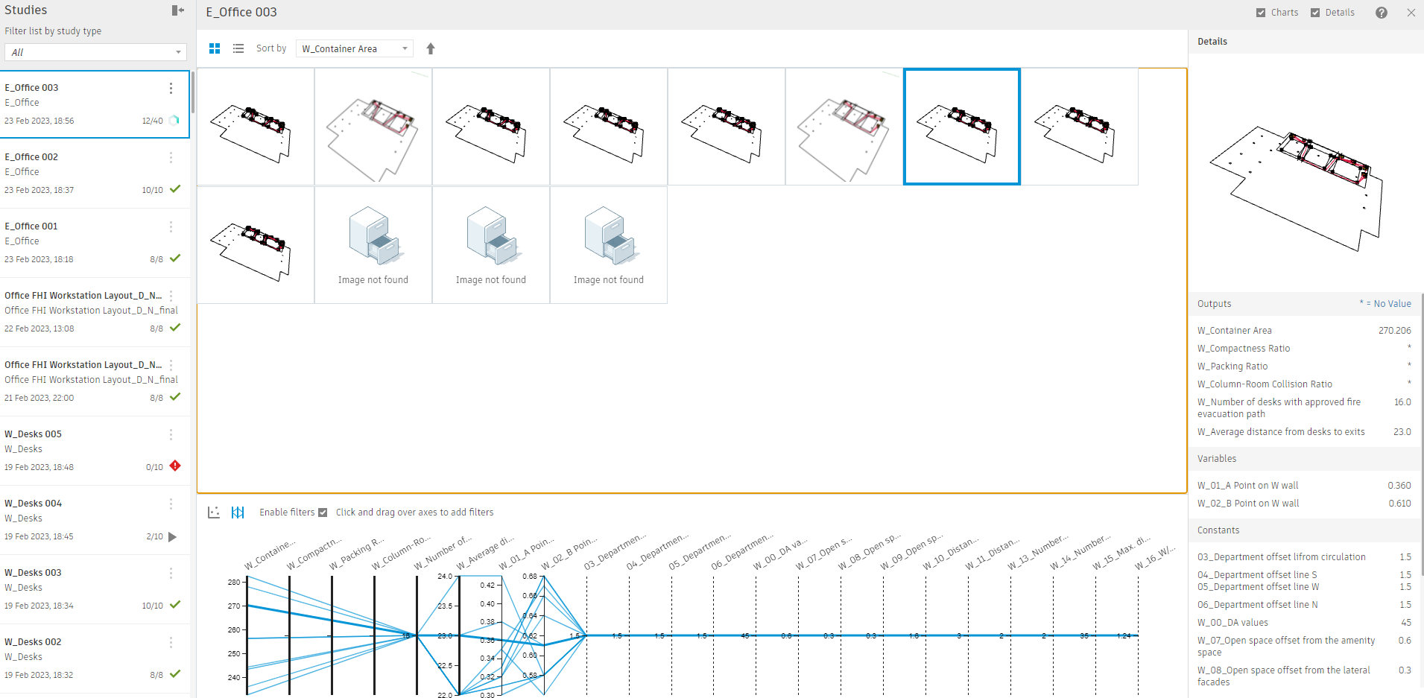Switch study results to list view
The width and height of the screenshot is (1424, 698).
[x=238, y=48]
